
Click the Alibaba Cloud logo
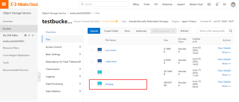(x=24, y=4)
